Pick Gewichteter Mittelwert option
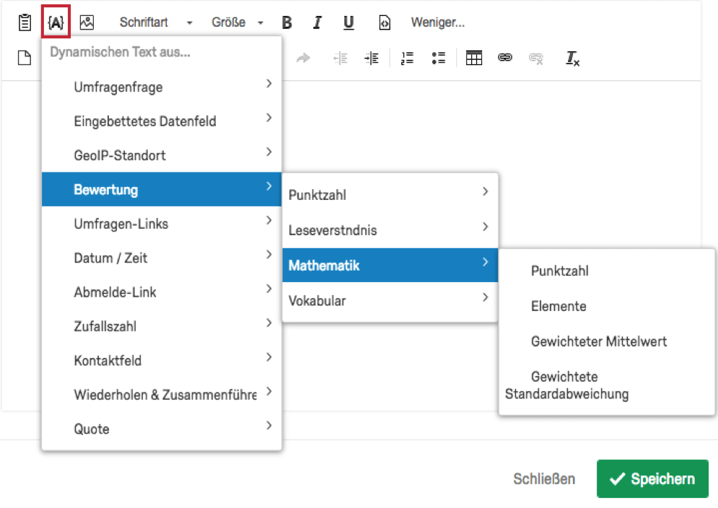The width and height of the screenshot is (718, 508). tap(607, 341)
